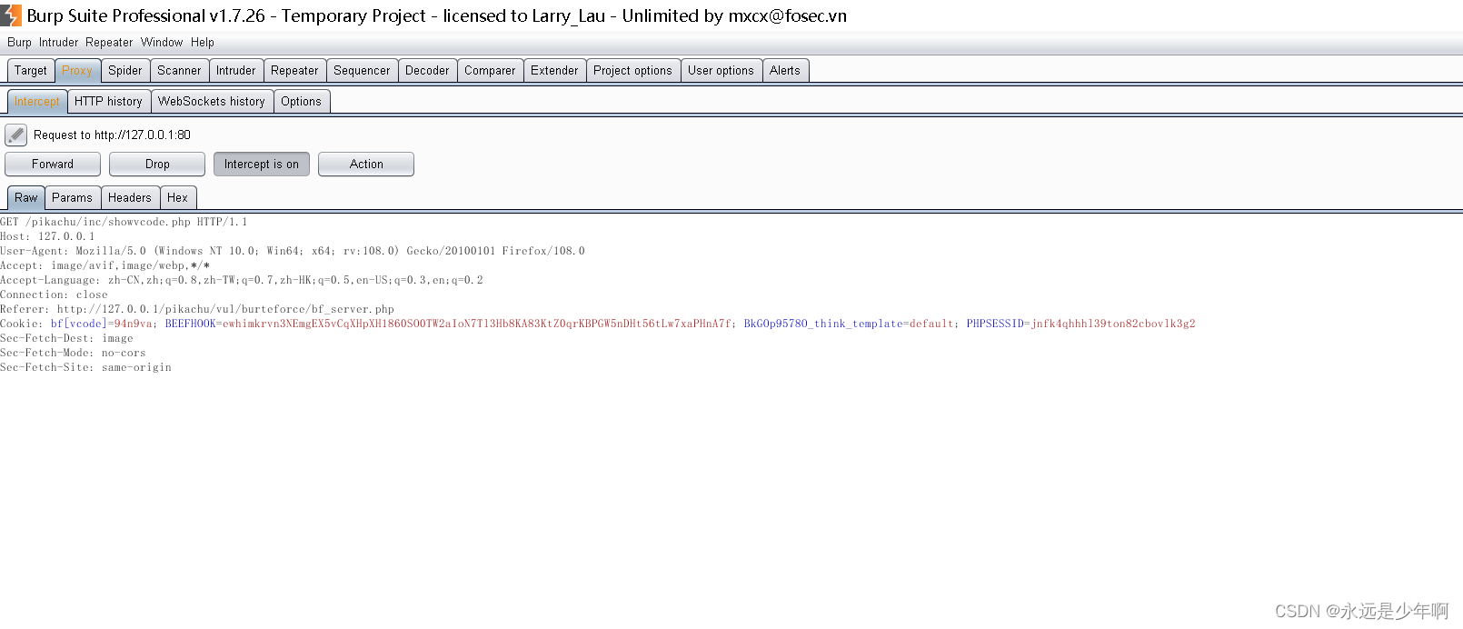This screenshot has height=629, width=1463.
Task: Open the Repeater menu in menu bar
Action: coord(109,43)
